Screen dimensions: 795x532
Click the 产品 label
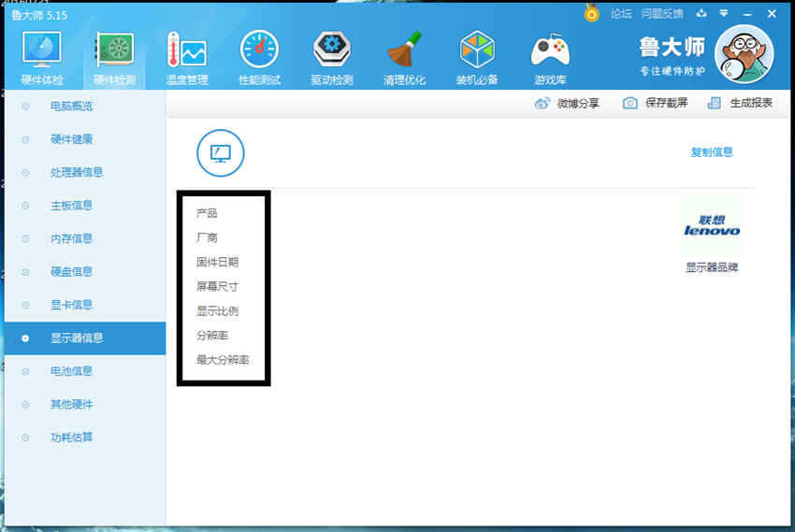point(207,213)
